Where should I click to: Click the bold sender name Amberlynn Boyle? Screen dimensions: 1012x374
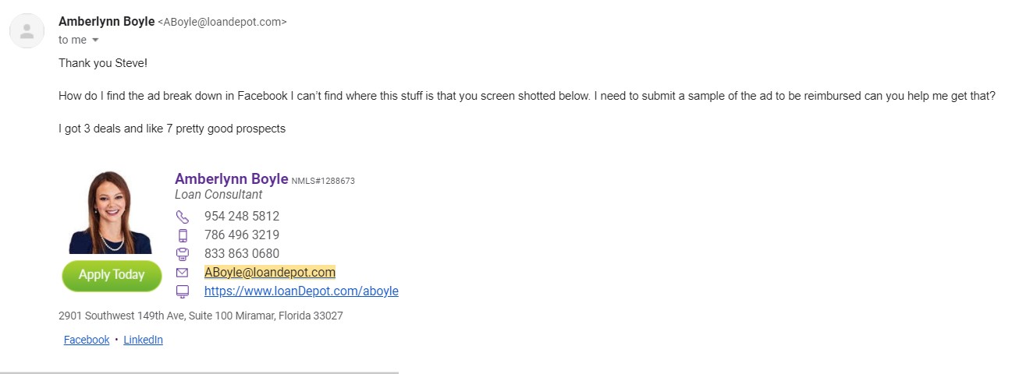click(x=106, y=22)
